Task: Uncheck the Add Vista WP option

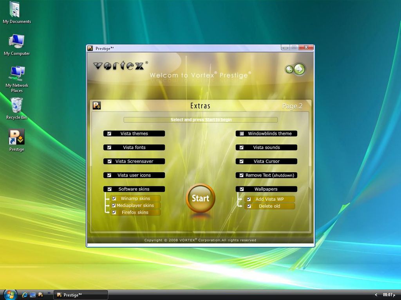Action: [x=249, y=199]
